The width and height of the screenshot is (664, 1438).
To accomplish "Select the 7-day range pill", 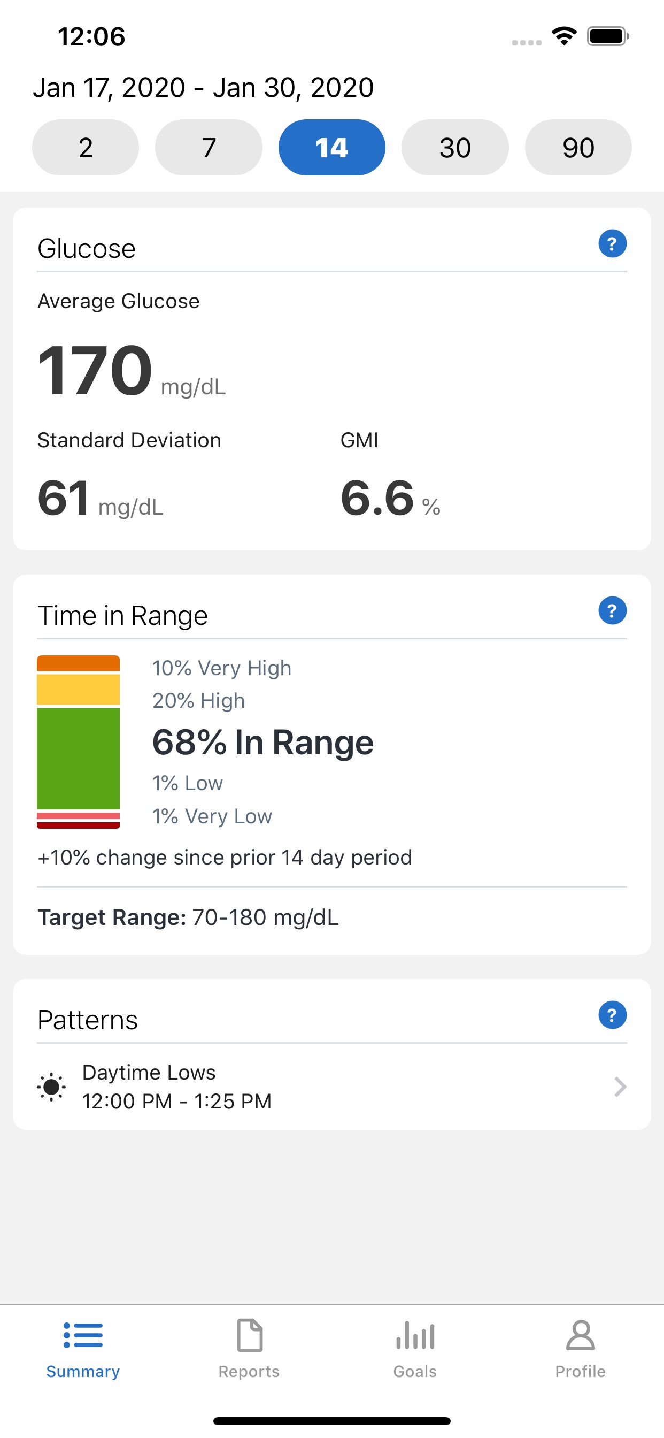I will [209, 147].
